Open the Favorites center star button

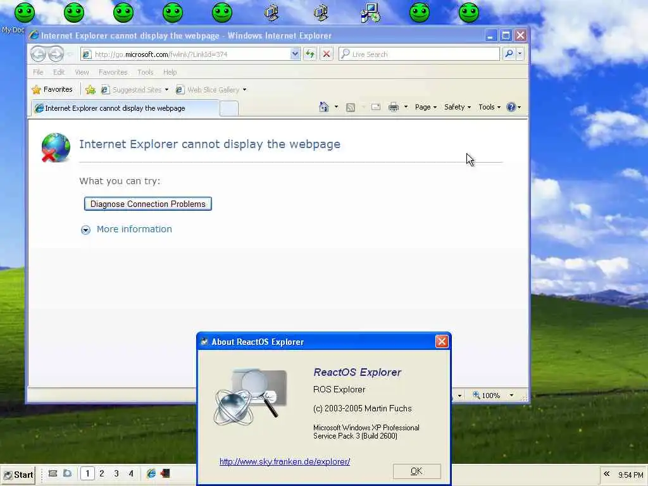coord(52,89)
